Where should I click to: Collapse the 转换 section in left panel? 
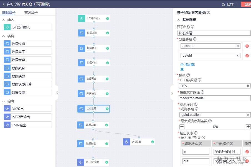pyautogui.click(x=4, y=36)
